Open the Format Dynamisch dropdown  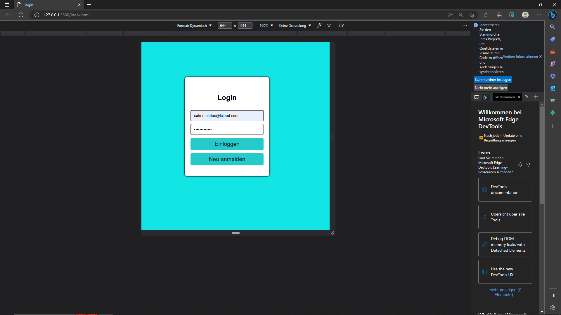click(x=194, y=25)
